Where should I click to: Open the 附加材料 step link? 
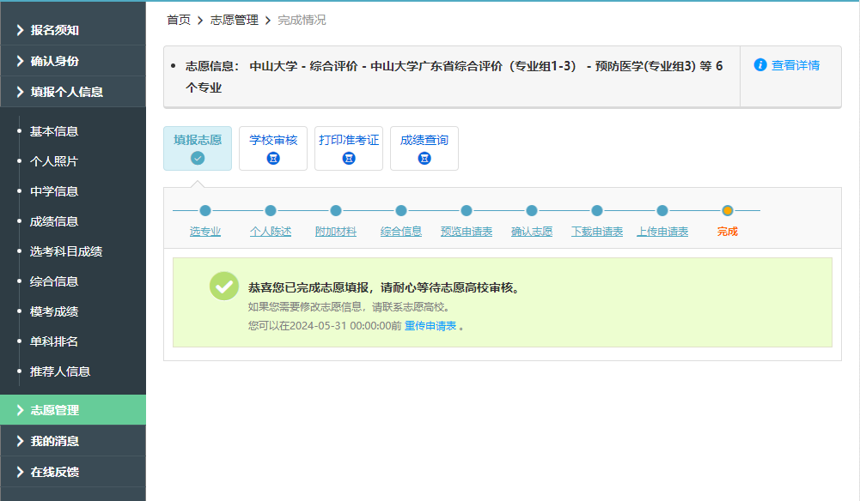tap(336, 232)
